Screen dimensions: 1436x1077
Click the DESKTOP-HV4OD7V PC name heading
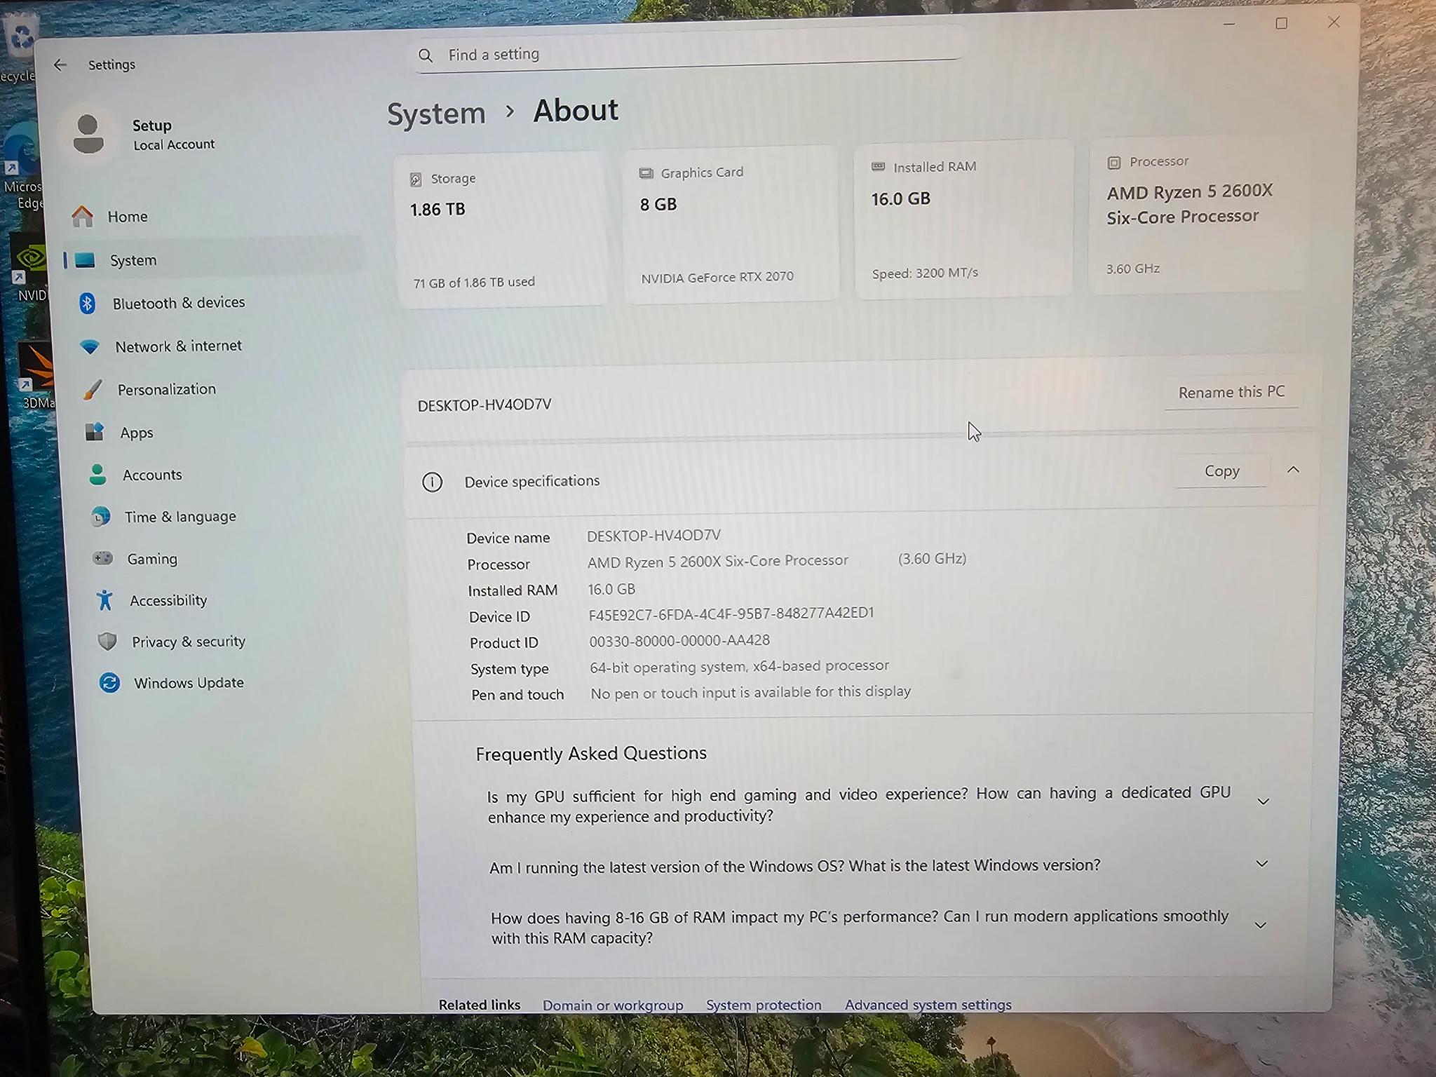tap(485, 405)
